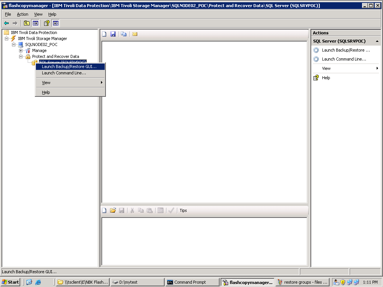Viewport: 383px width, 287px height.
Task: Open D:\mytest taskbar window
Action: pos(137,282)
